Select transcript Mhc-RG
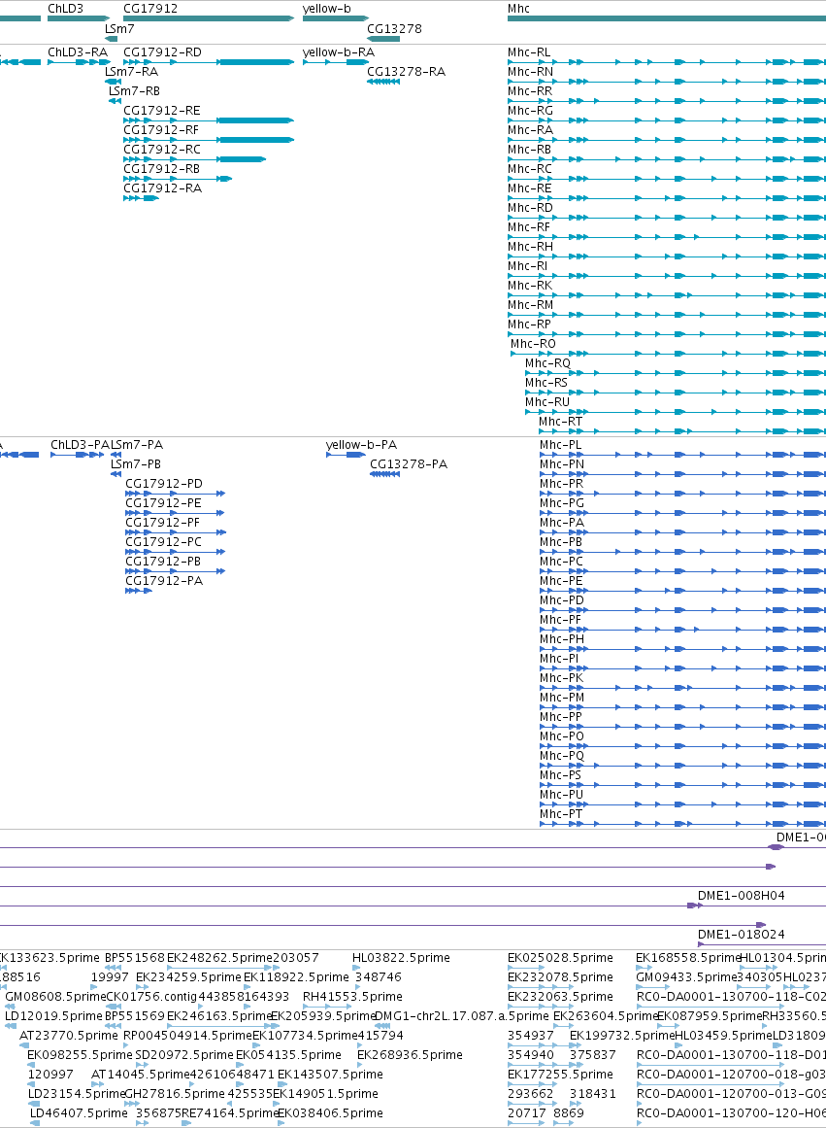This screenshot has height=1128, width=826. 531,111
